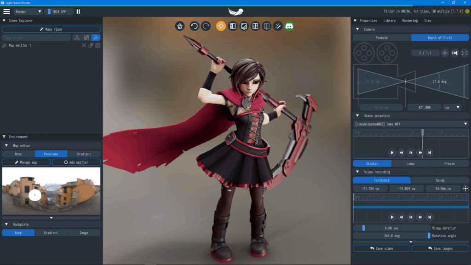Pick turntable center with crosshair icon
The width and height of the screenshot is (471, 265).
(465, 189)
